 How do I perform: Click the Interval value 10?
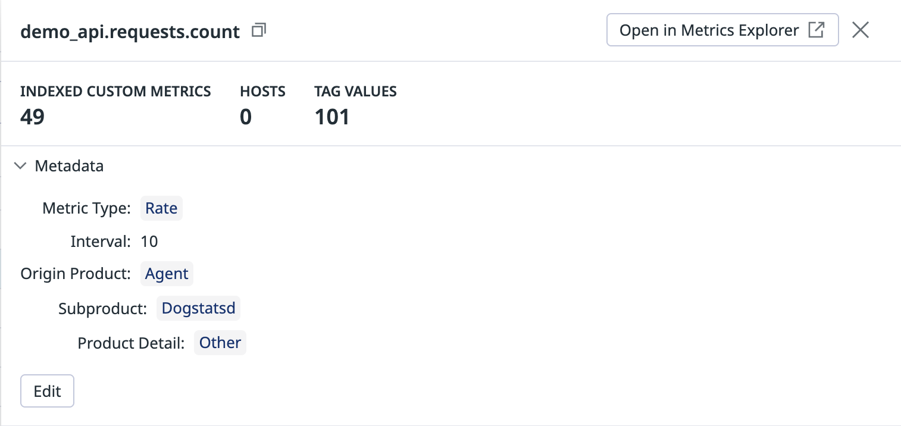pyautogui.click(x=149, y=242)
